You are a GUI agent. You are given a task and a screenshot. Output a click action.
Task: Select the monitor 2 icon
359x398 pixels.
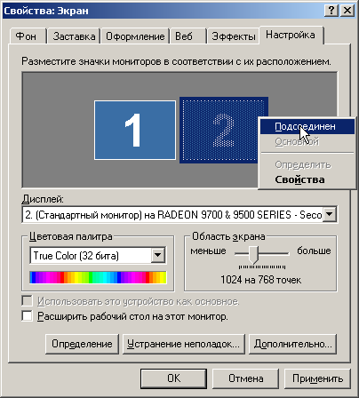pos(219,130)
